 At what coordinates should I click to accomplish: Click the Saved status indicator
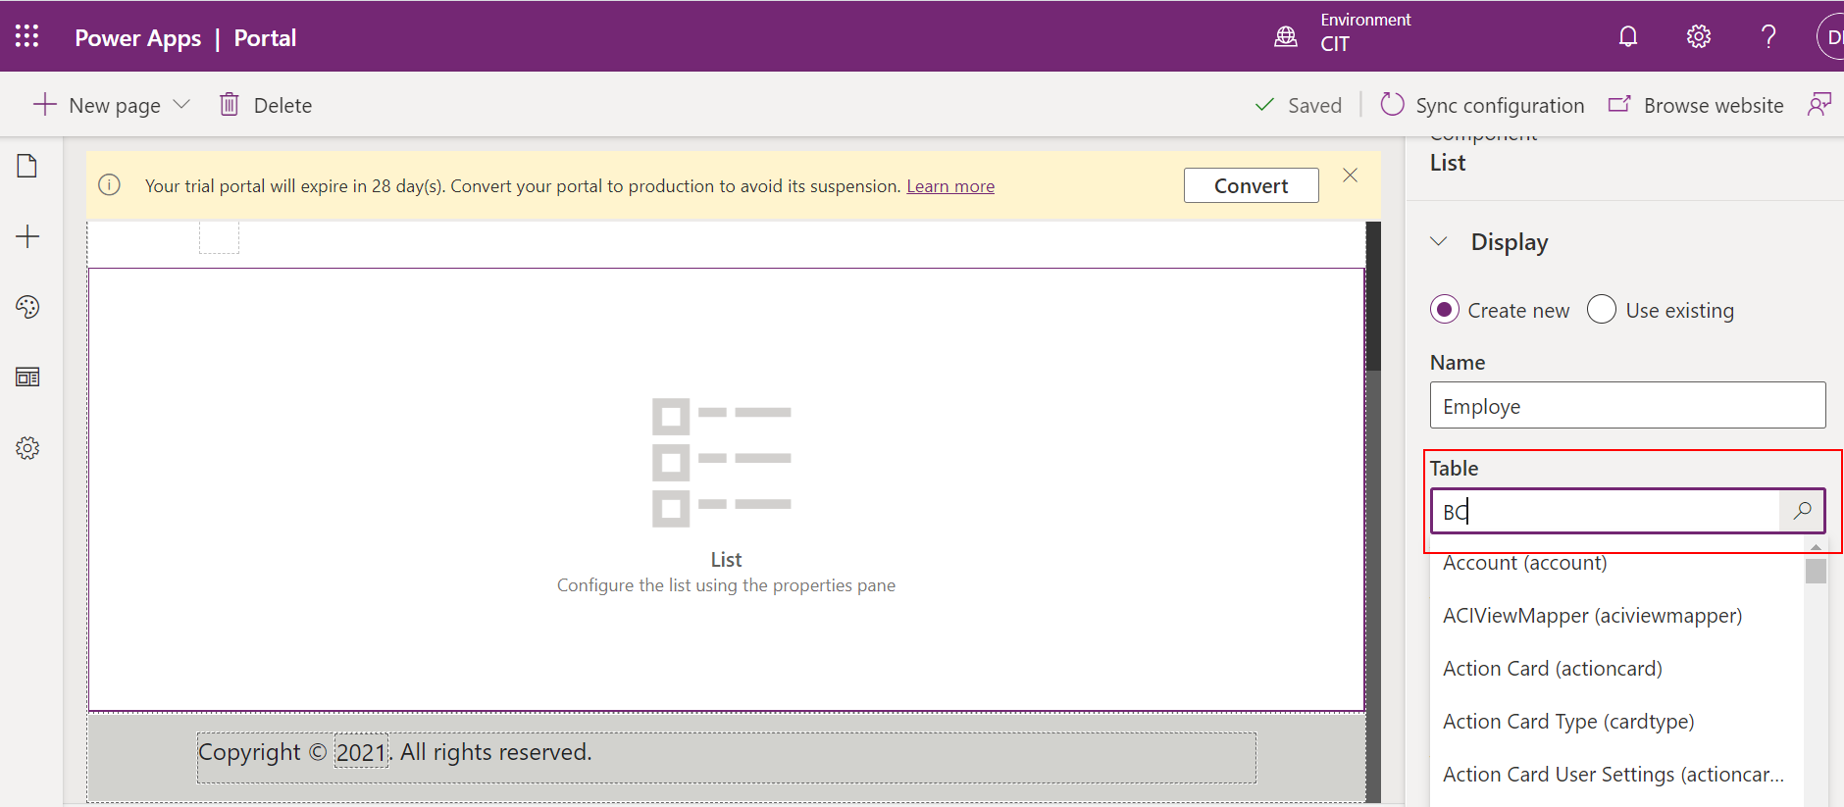(x=1298, y=106)
